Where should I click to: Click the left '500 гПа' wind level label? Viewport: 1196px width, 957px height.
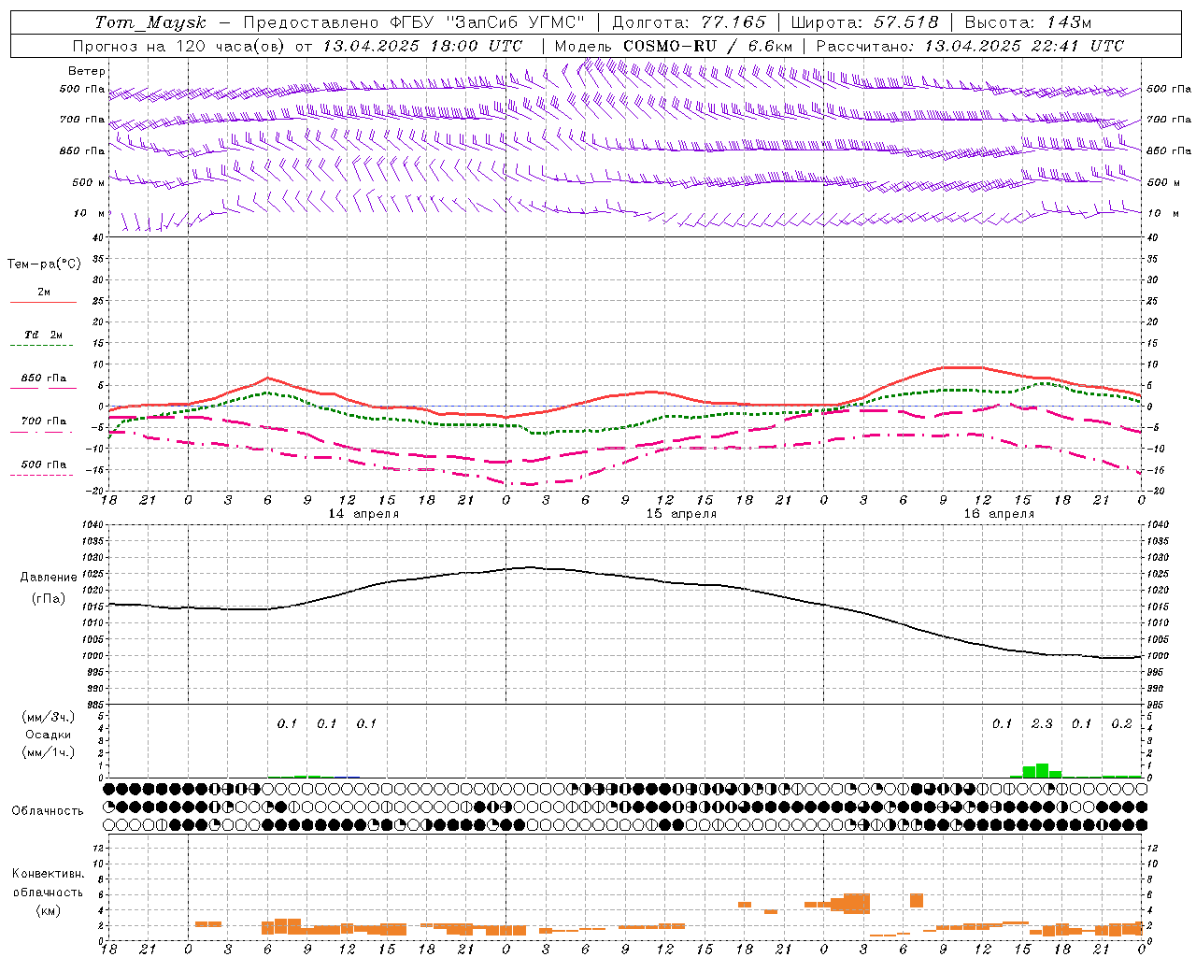coord(82,89)
